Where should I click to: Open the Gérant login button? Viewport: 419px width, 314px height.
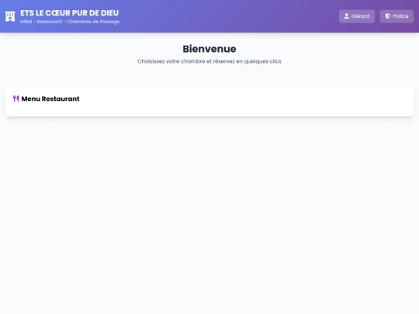coord(357,16)
